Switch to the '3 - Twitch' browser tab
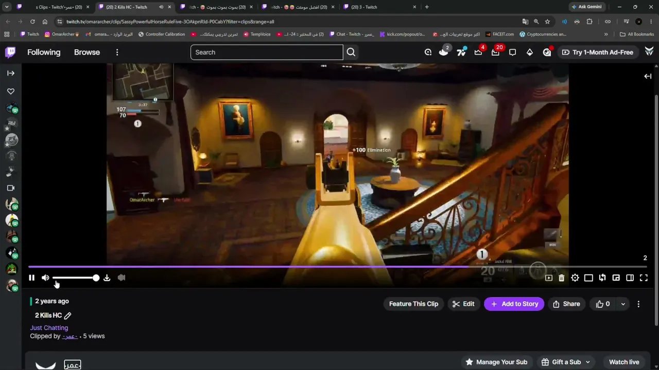The image size is (659, 370). (x=380, y=7)
